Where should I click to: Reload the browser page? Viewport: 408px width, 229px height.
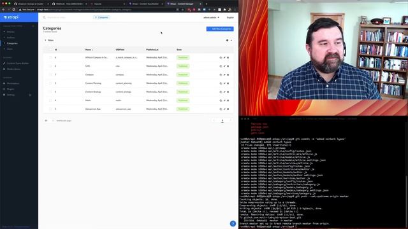point(14,10)
